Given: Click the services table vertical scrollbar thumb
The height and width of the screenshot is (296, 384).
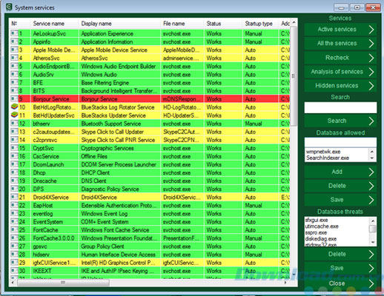Looking at the screenshot, I should 294,76.
